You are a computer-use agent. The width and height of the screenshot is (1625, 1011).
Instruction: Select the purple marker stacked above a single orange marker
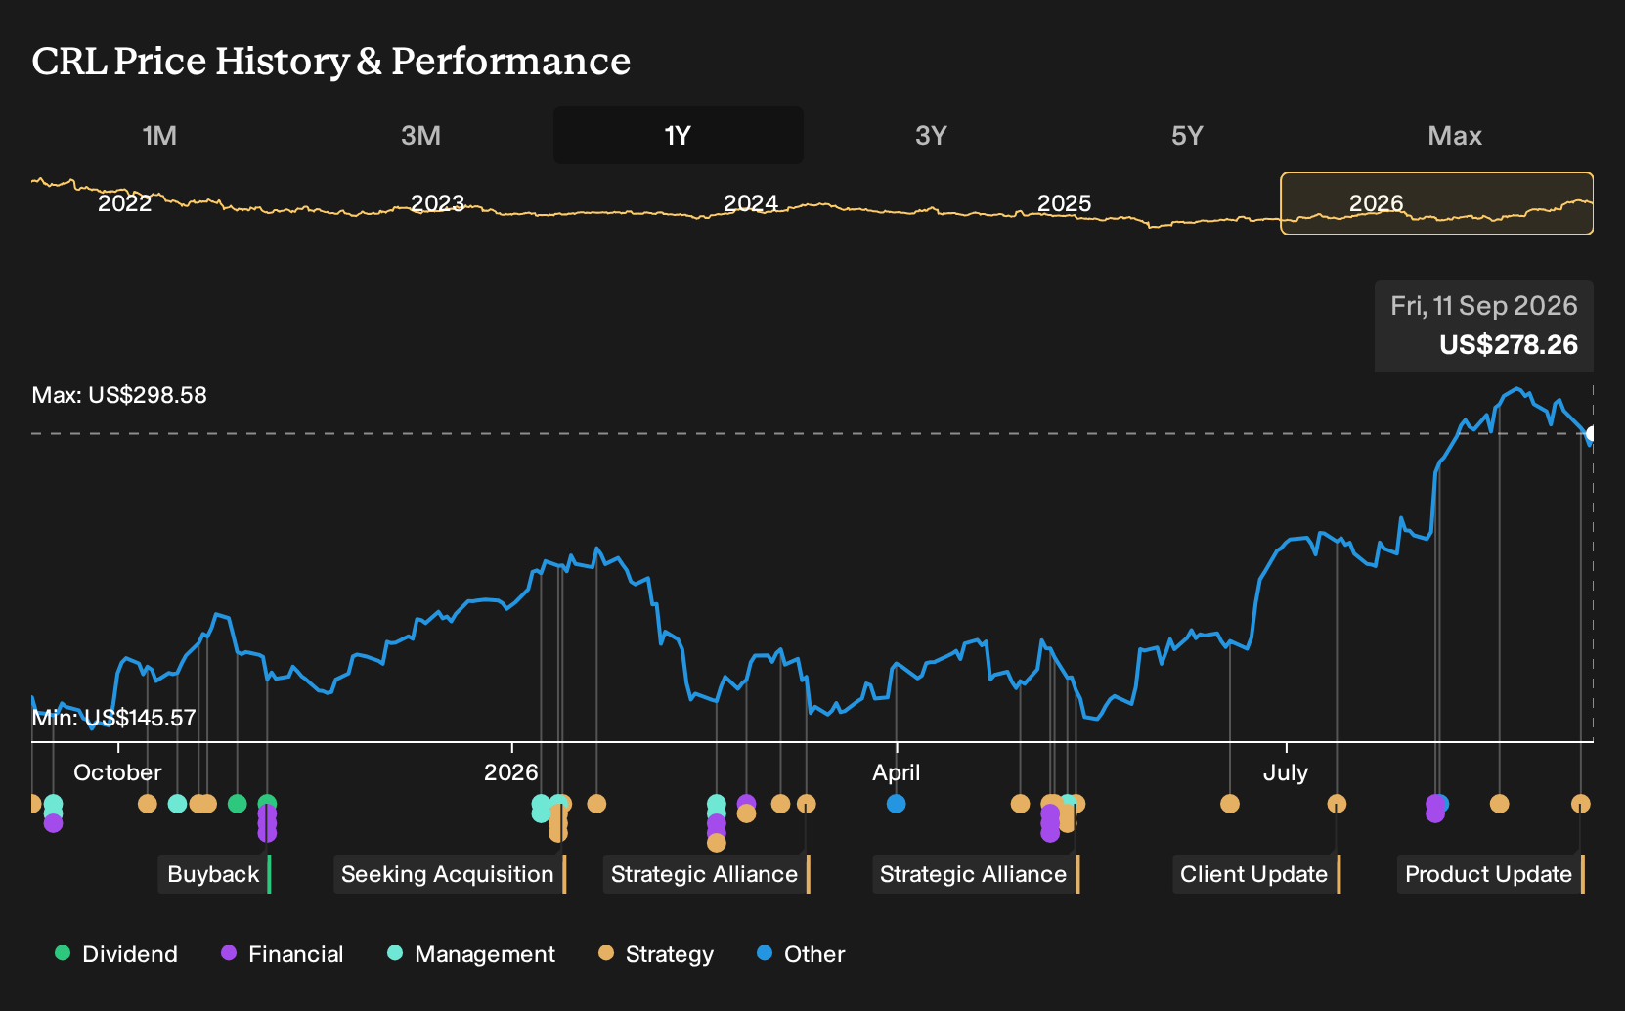[746, 802]
